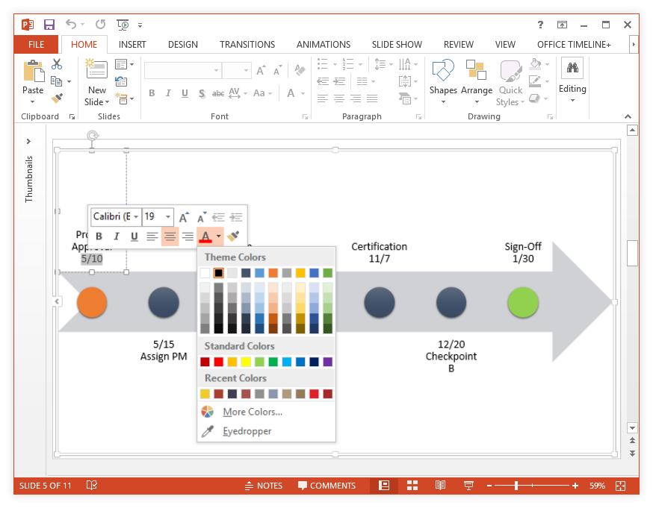The height and width of the screenshot is (508, 653).
Task: Switch to Reading View icon
Action: coord(440,485)
